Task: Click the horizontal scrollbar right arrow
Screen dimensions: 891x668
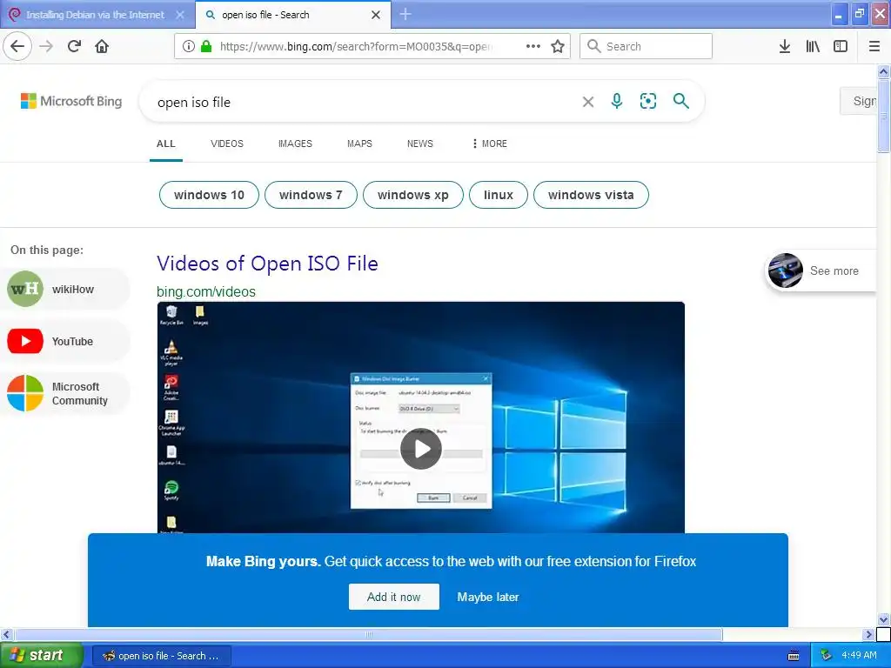Action: [868, 634]
